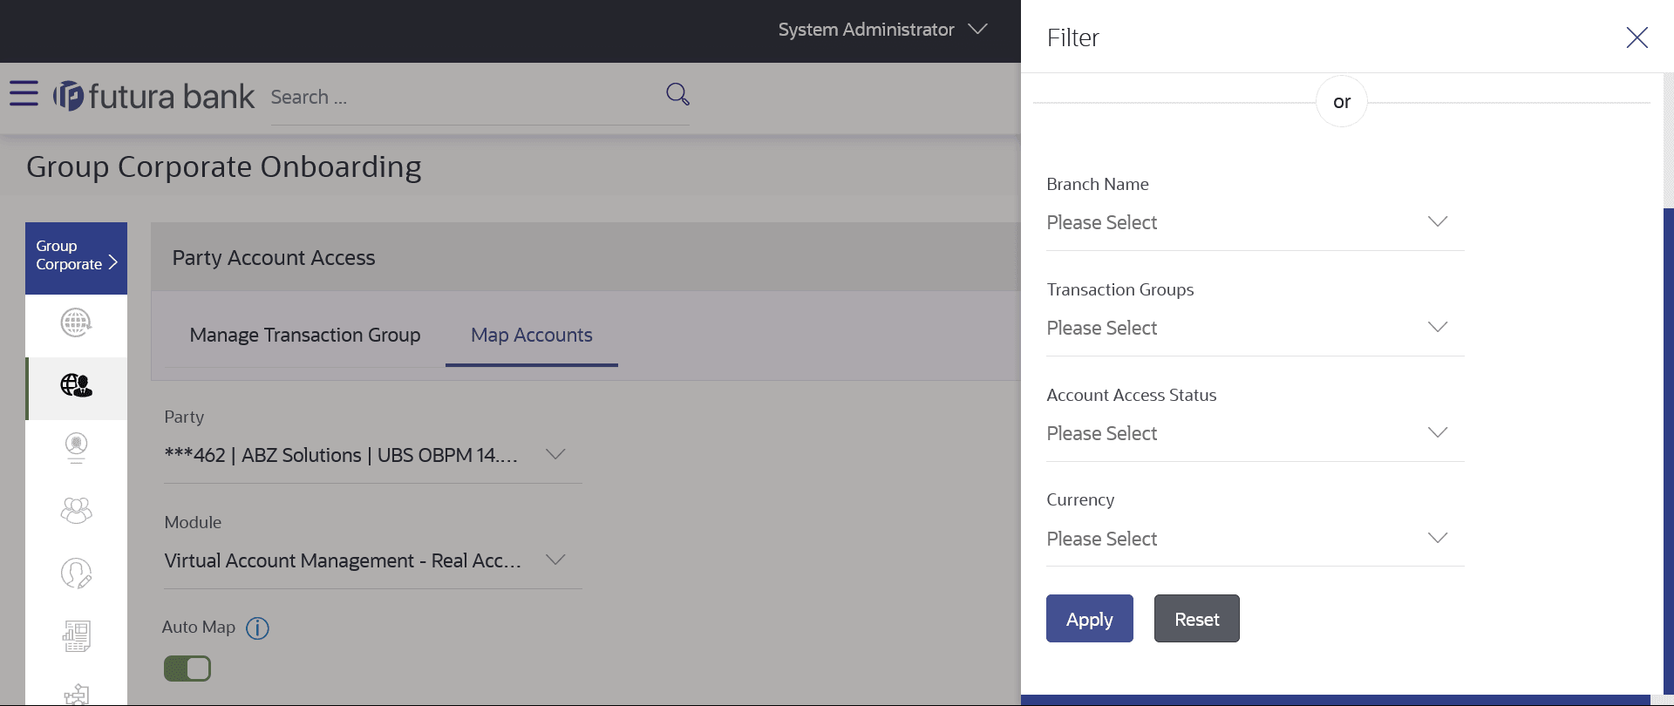1674x706 pixels.
Task: Click the search magnifier icon
Action: tap(677, 94)
